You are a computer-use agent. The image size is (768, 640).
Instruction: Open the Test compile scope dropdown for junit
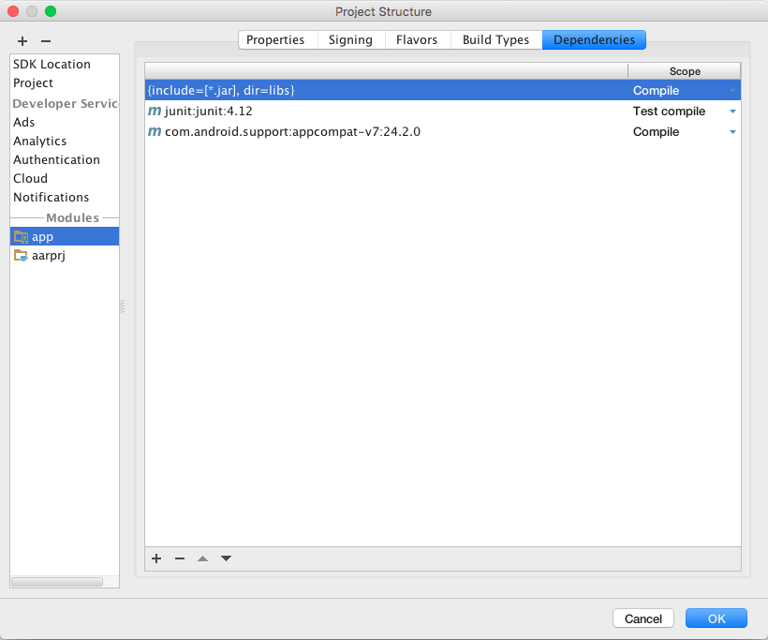(x=732, y=112)
